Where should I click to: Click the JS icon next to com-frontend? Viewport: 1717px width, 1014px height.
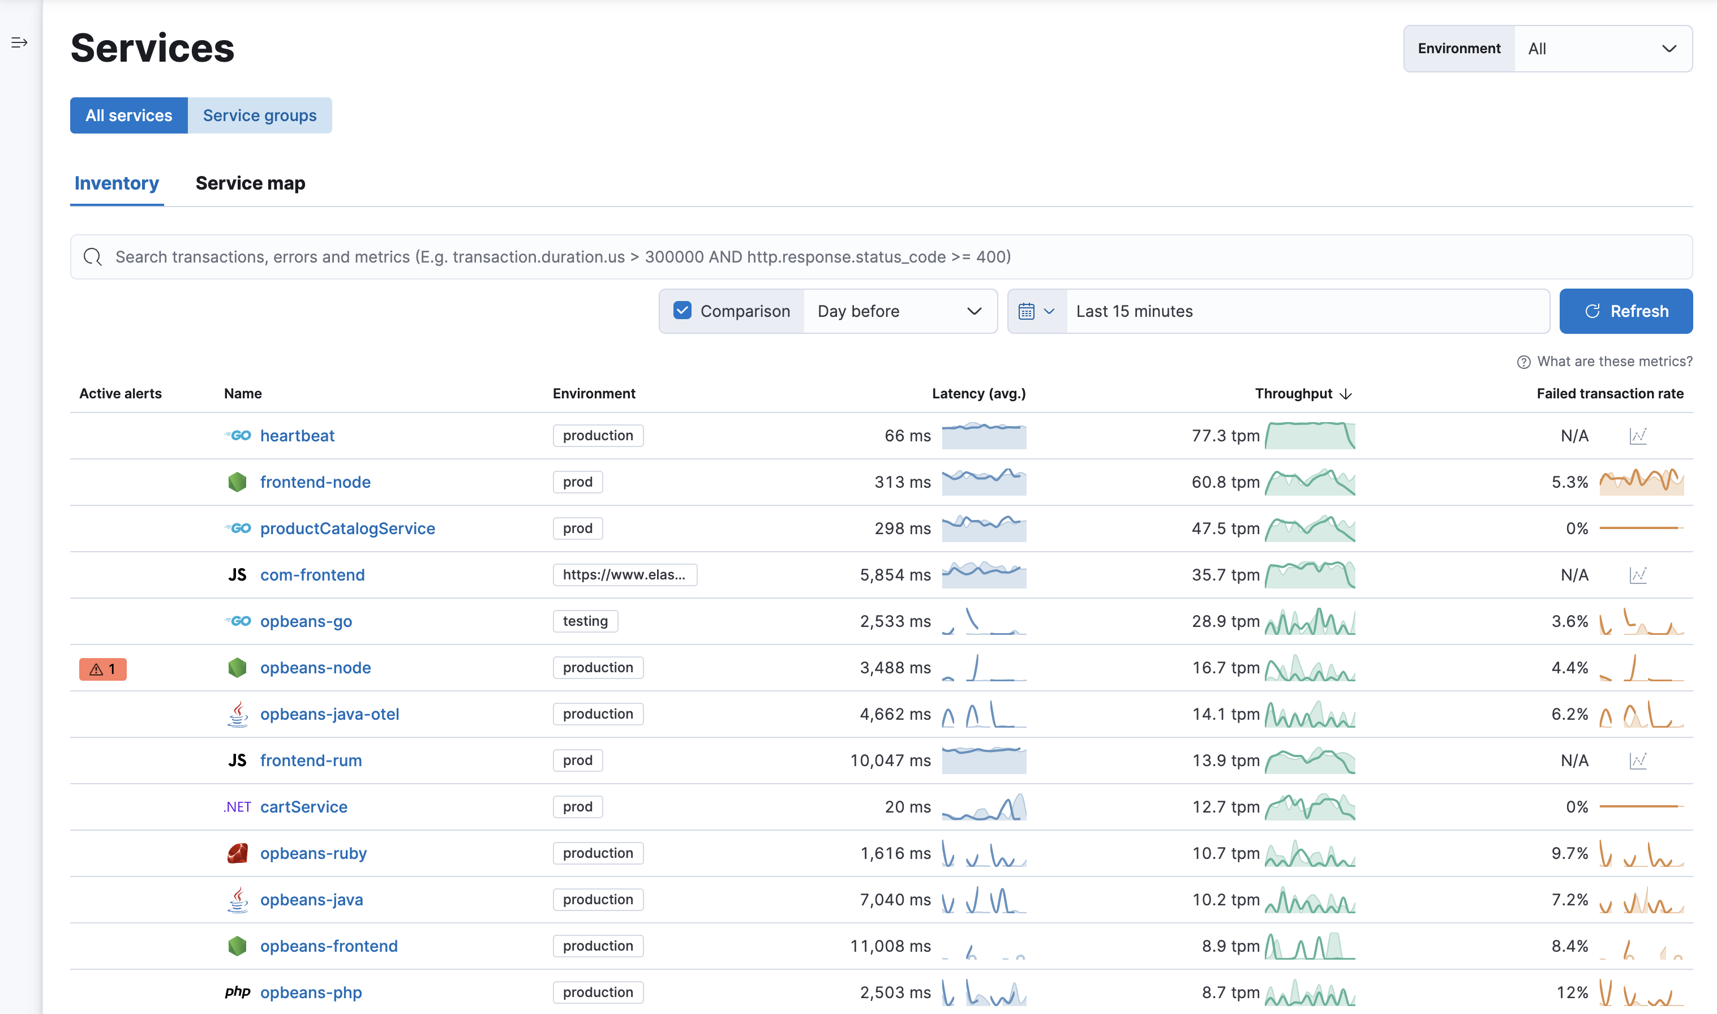pos(237,575)
